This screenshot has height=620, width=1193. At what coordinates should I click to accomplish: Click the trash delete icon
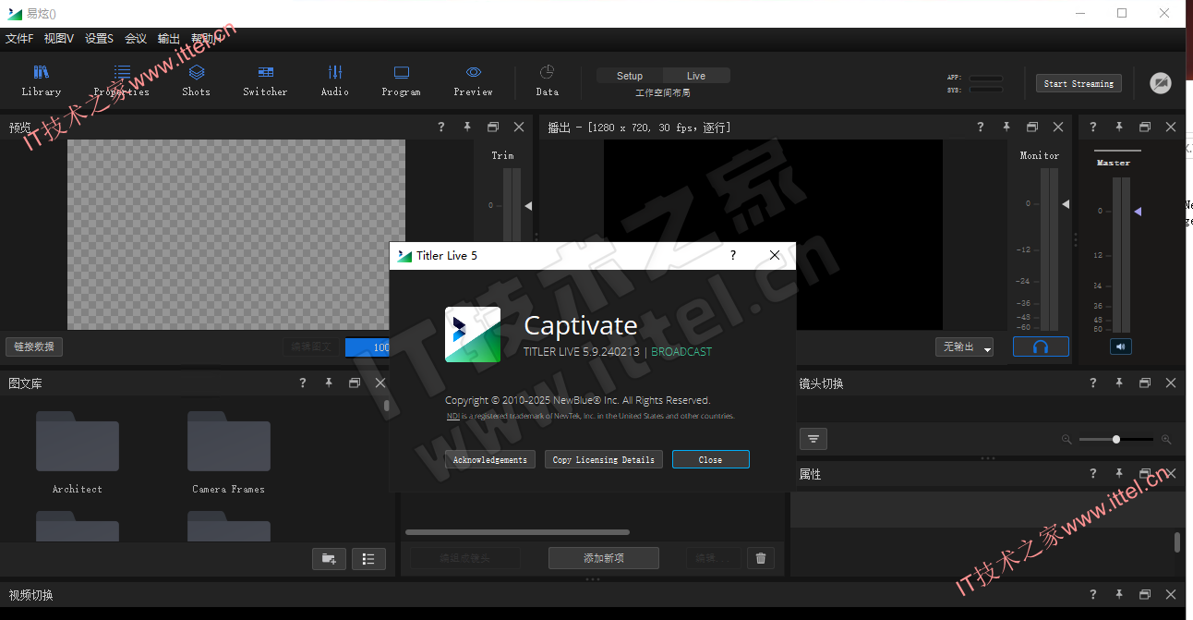[x=761, y=558]
